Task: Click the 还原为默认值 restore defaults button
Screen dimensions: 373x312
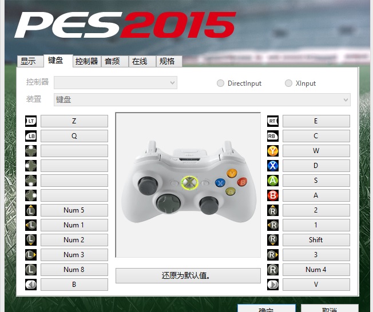Action: [x=188, y=276]
